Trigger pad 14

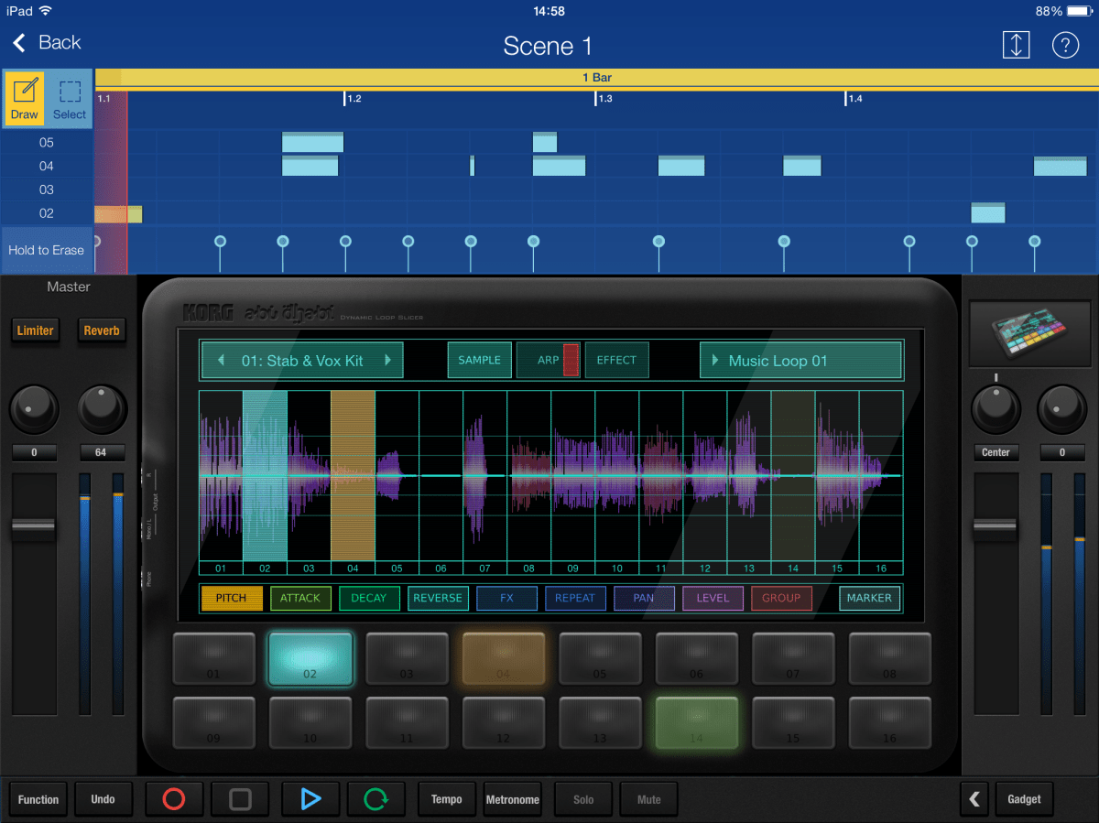[x=696, y=723]
